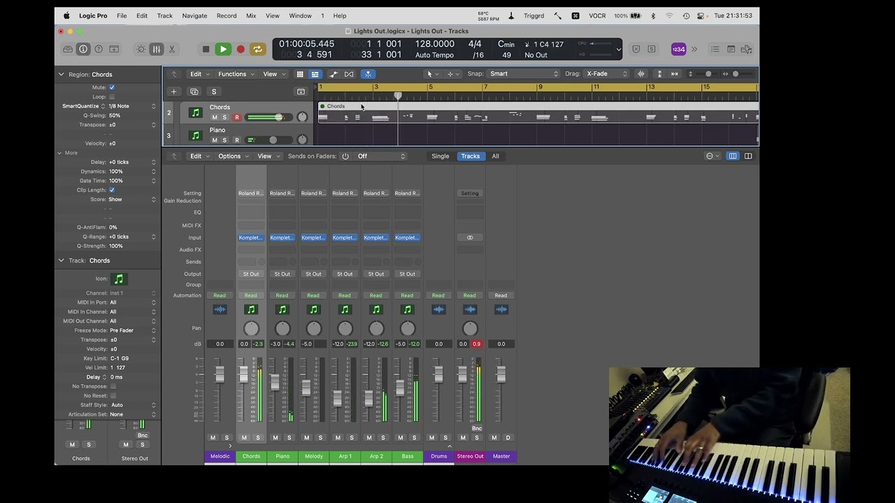Open the Snap Smart dropdown
The image size is (895, 503).
point(524,74)
